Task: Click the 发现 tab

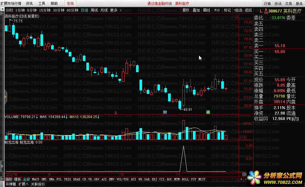Action: tap(70, 3)
